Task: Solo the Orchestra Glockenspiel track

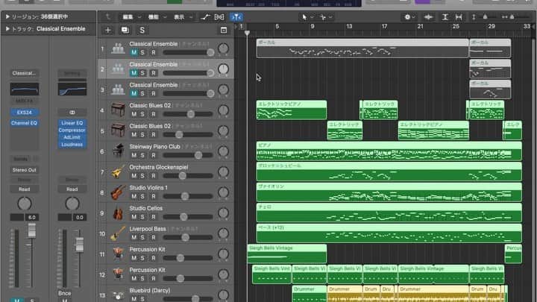Action: click(x=142, y=176)
